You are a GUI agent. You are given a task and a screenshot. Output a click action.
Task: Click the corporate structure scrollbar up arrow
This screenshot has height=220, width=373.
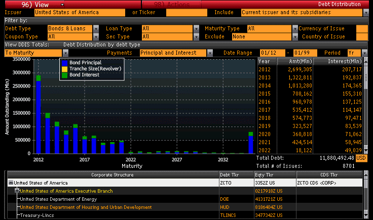tap(366, 175)
